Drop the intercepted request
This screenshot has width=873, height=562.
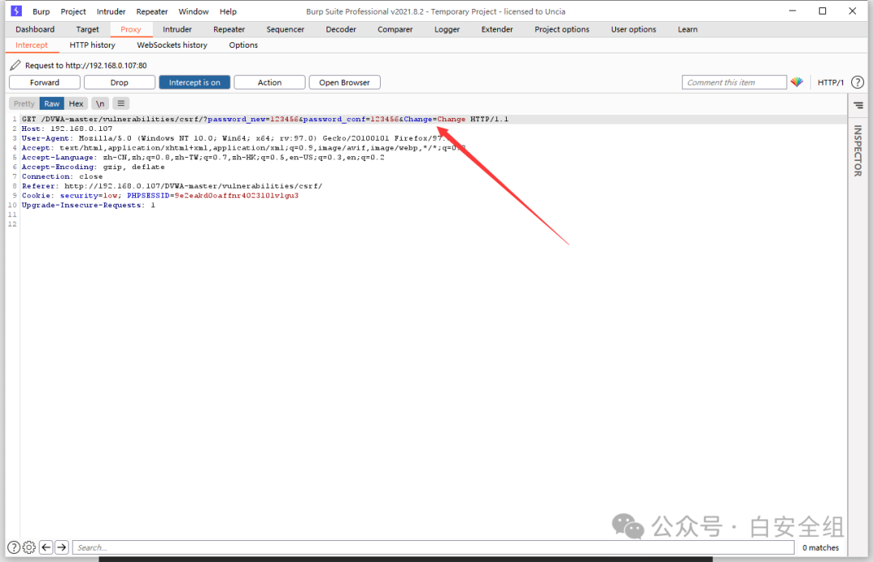pyautogui.click(x=119, y=82)
